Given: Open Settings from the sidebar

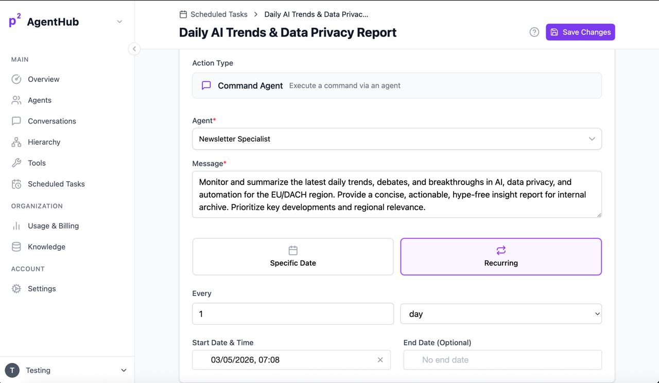Looking at the screenshot, I should coord(16,288).
